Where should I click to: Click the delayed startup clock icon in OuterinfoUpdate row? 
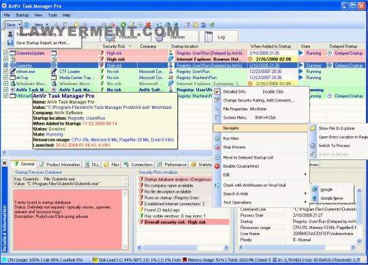point(330,53)
